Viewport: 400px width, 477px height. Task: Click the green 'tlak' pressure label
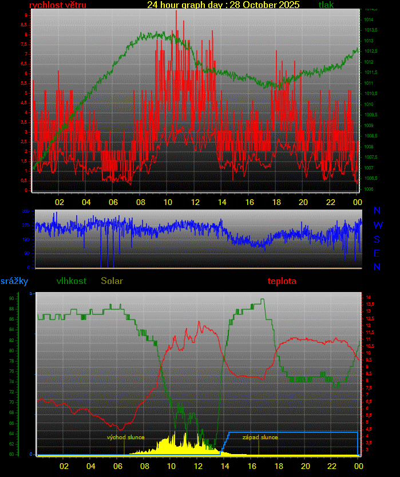point(326,5)
